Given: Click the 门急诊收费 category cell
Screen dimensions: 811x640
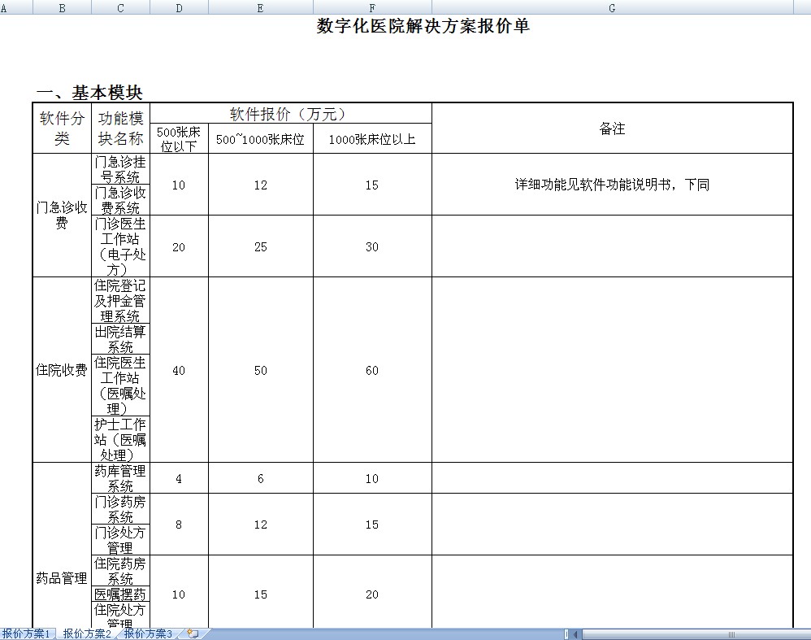Looking at the screenshot, I should pos(62,215).
